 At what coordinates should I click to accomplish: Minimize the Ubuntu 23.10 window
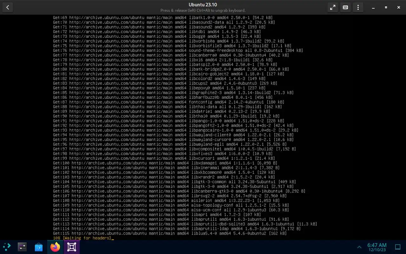[x=373, y=7]
